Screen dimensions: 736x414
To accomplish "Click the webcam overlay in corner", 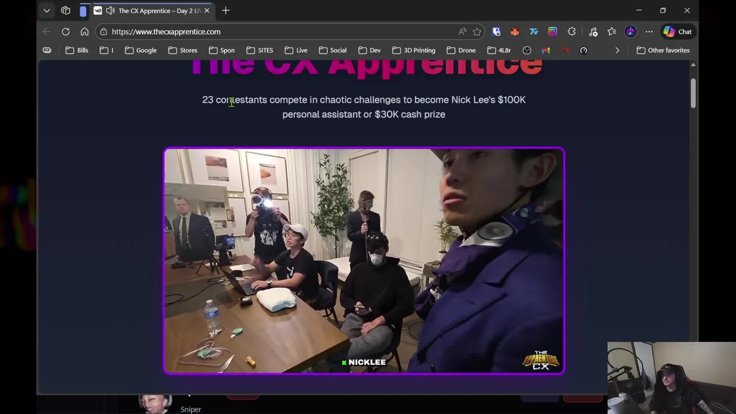I will (x=672, y=378).
